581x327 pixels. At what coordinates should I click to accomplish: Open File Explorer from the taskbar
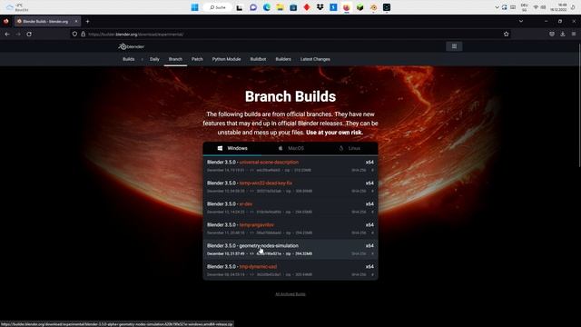(x=280, y=7)
